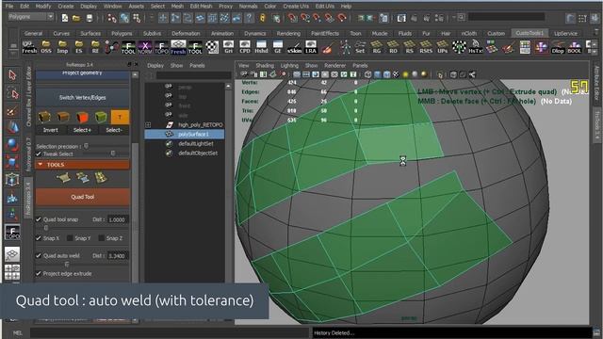
Task: Click the F TOPO icon in left toolbox
Action: coord(12,233)
